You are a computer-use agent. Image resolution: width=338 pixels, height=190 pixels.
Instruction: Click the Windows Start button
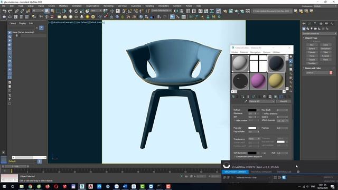pos(4,186)
